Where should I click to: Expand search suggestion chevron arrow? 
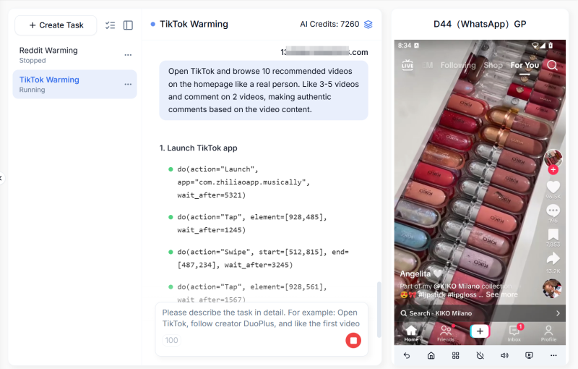pos(558,313)
